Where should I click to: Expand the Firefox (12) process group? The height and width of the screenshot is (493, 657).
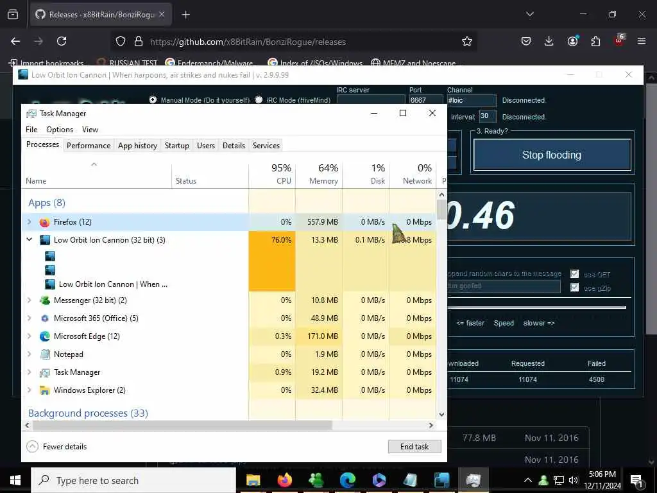(29, 221)
